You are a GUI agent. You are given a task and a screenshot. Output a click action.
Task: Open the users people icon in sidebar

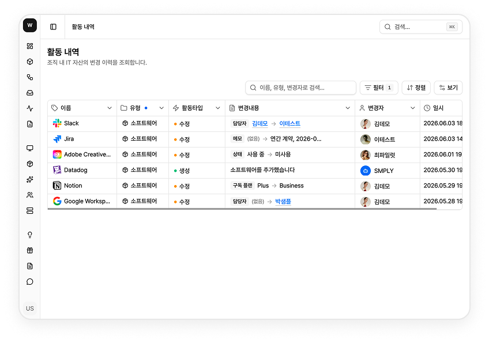[x=30, y=195]
